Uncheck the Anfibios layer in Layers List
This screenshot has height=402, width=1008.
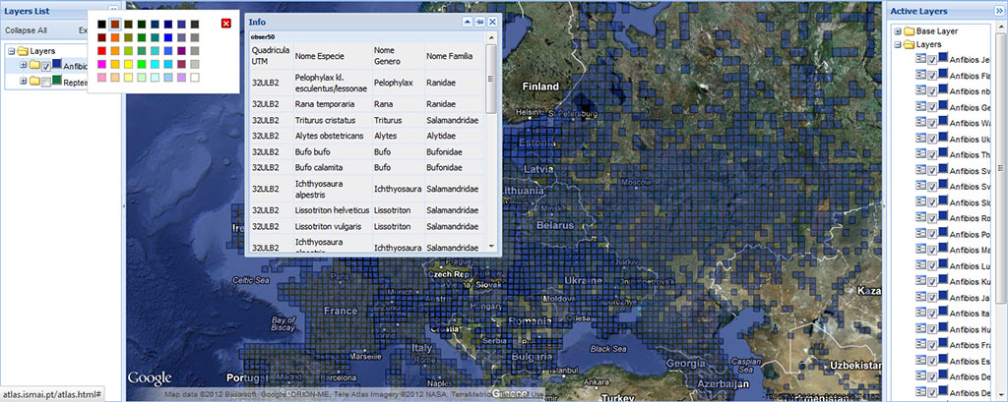click(45, 66)
